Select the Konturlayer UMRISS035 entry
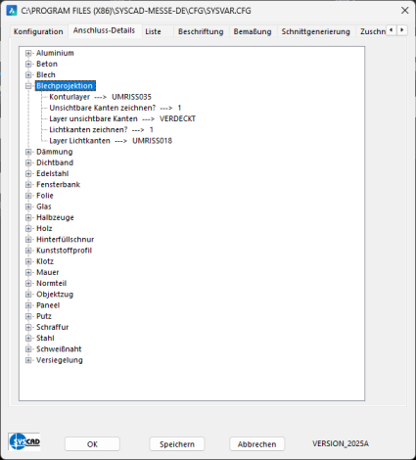The width and height of the screenshot is (416, 460). pyautogui.click(x=101, y=97)
